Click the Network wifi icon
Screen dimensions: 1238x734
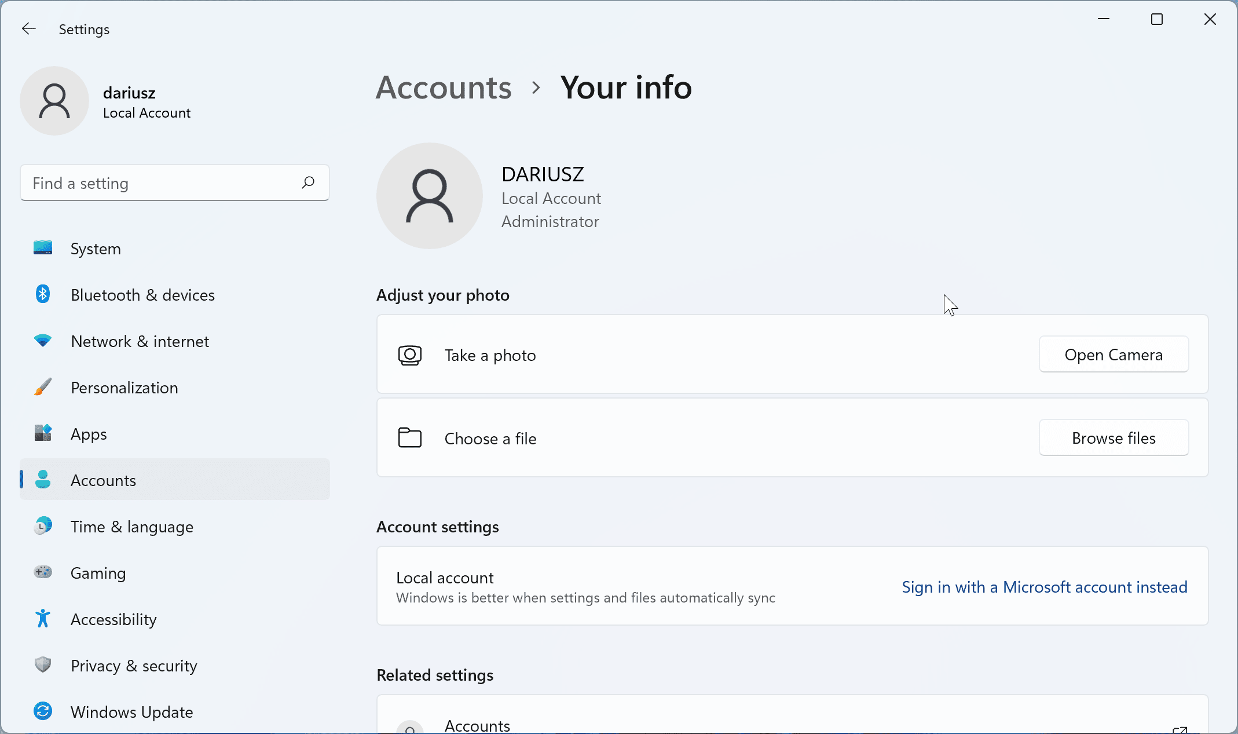[43, 341]
